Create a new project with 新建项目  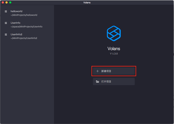[x=114, y=71]
